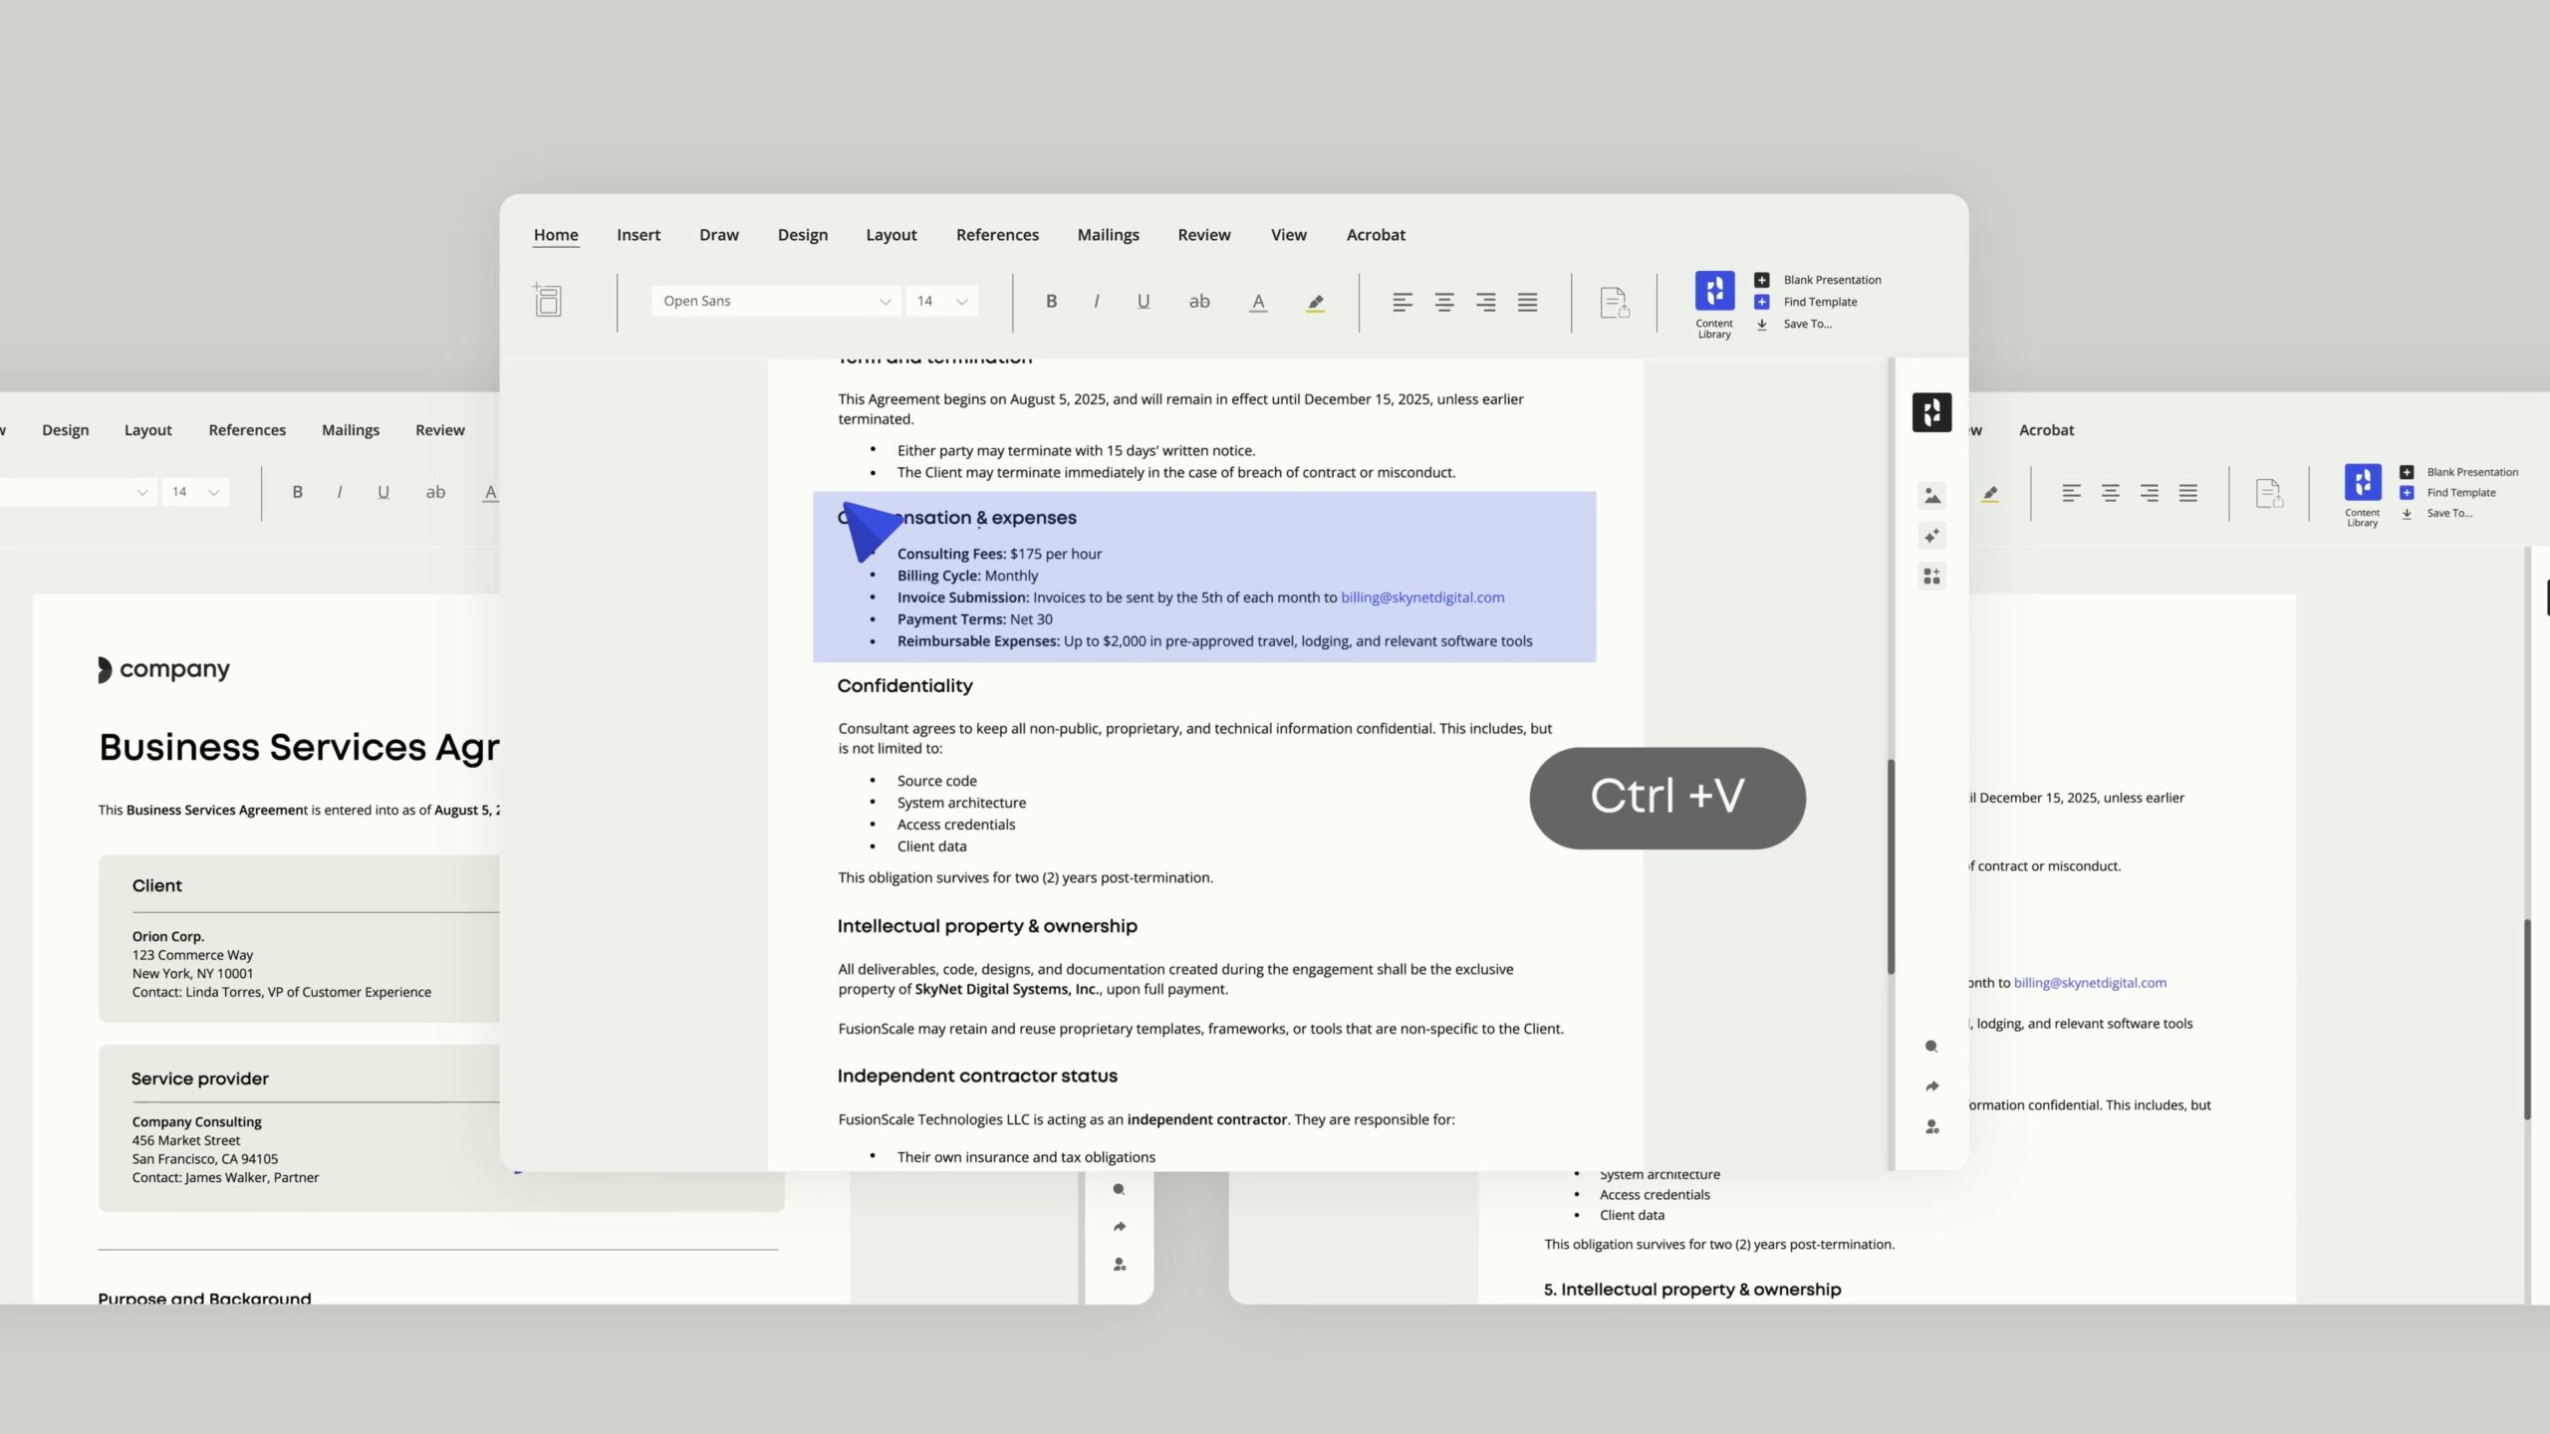Align left in right background window
Image resolution: width=2550 pixels, height=1434 pixels.
click(x=2072, y=493)
